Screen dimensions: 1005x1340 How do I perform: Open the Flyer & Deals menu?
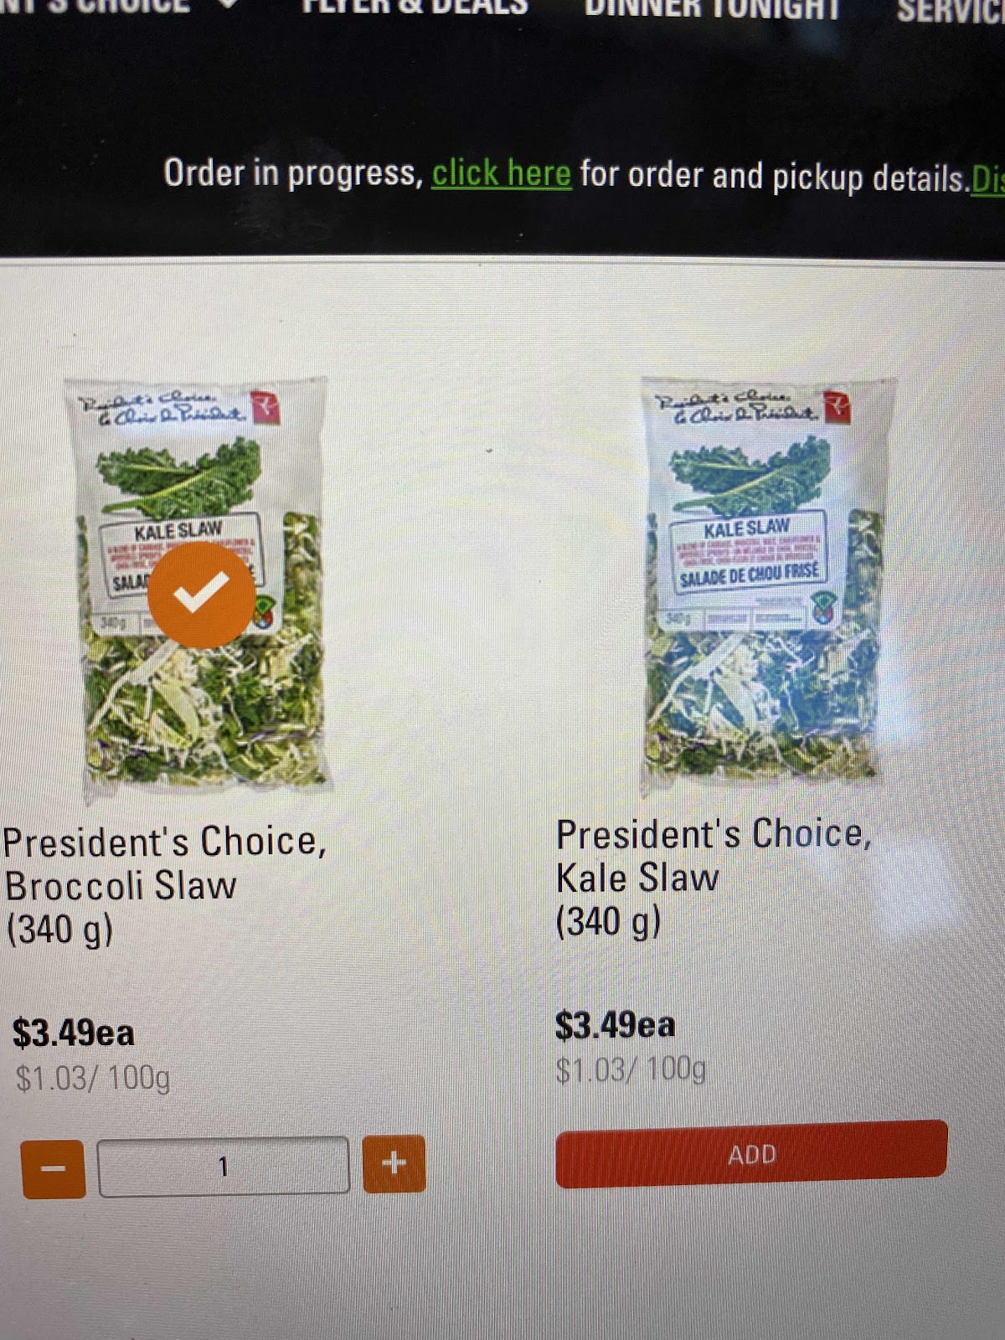click(x=415, y=8)
